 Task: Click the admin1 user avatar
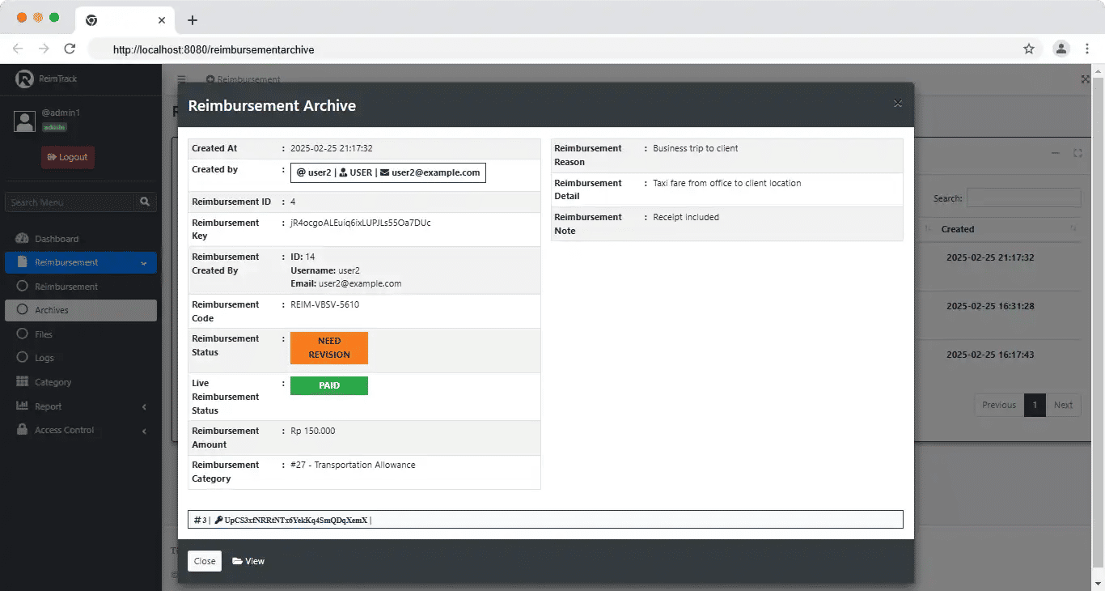tap(25, 121)
